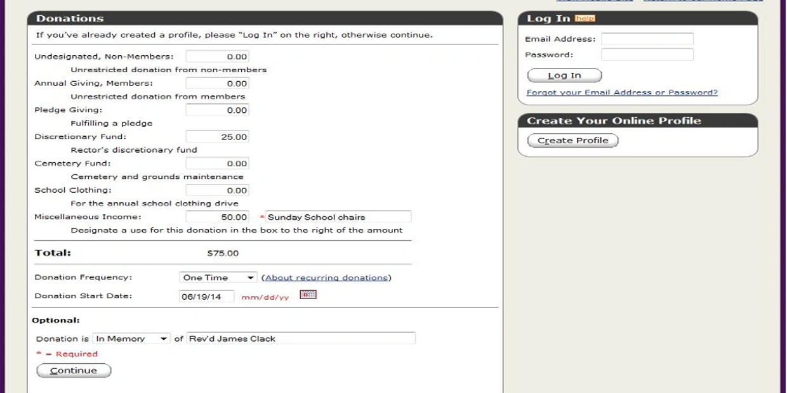Select the Cemetery Fund amount box
This screenshot has width=787, height=393.
(x=217, y=164)
